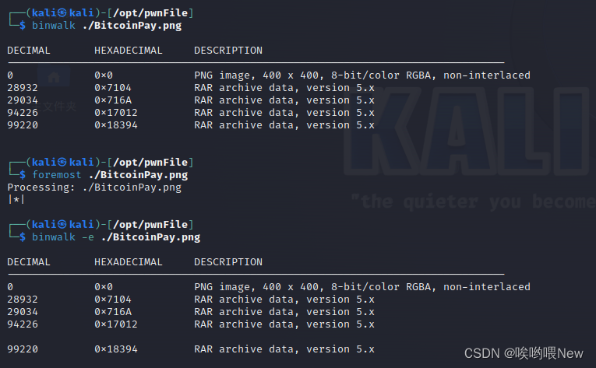Click hex value 0x716A in first table
The height and width of the screenshot is (368, 596).
[x=113, y=100]
